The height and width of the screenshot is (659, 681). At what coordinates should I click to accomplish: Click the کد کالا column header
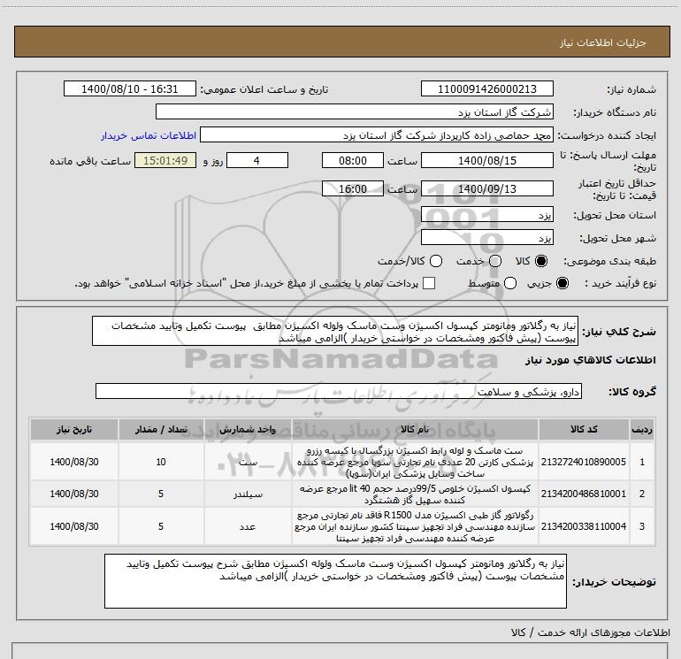(x=584, y=429)
